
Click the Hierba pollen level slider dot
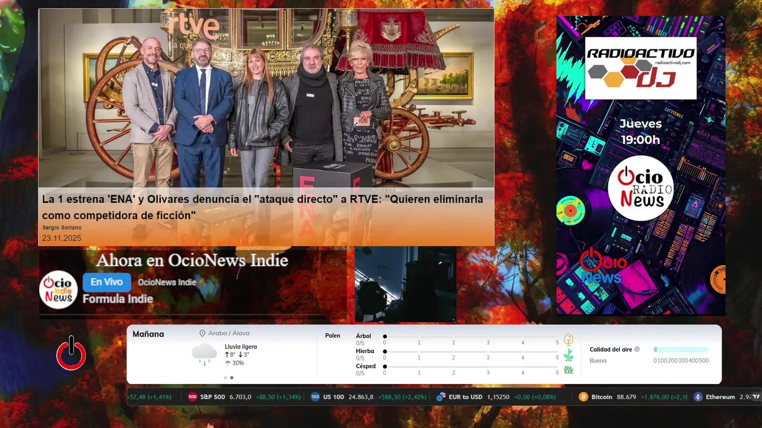(x=385, y=351)
